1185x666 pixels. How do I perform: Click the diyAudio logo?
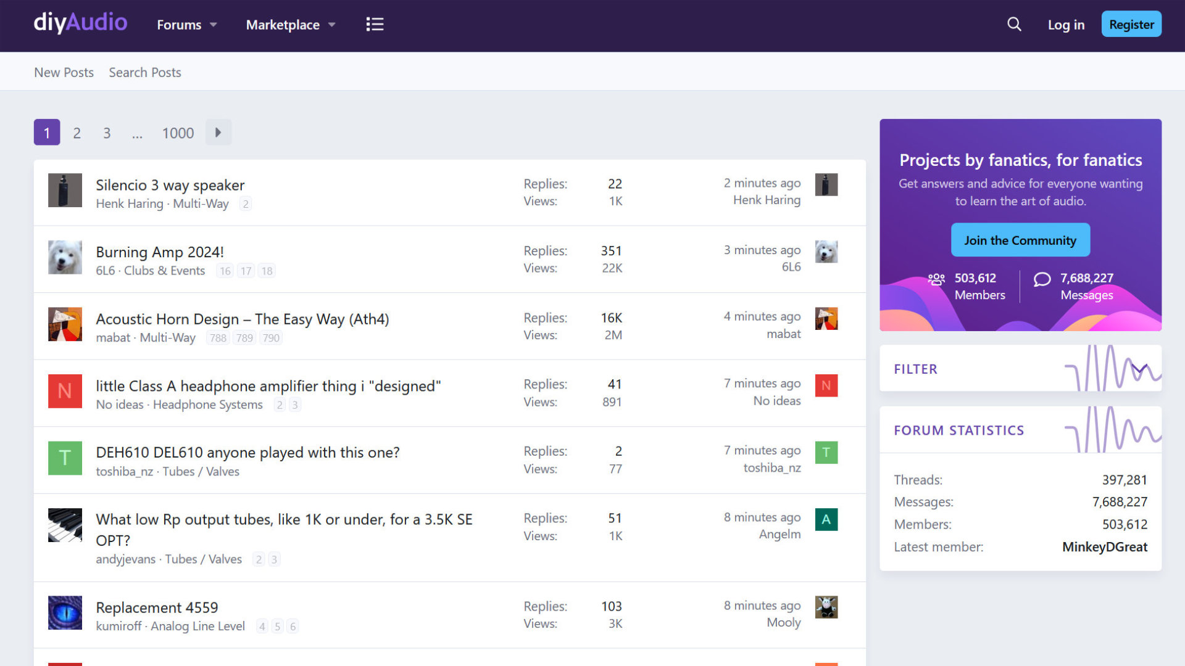click(x=80, y=23)
